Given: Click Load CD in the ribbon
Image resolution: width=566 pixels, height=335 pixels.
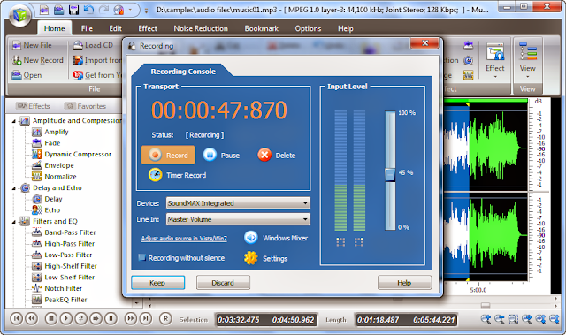Looking at the screenshot, I should tap(93, 45).
